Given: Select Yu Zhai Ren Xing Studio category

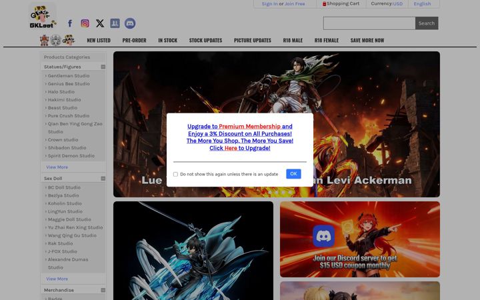Looking at the screenshot, I should point(75,227).
